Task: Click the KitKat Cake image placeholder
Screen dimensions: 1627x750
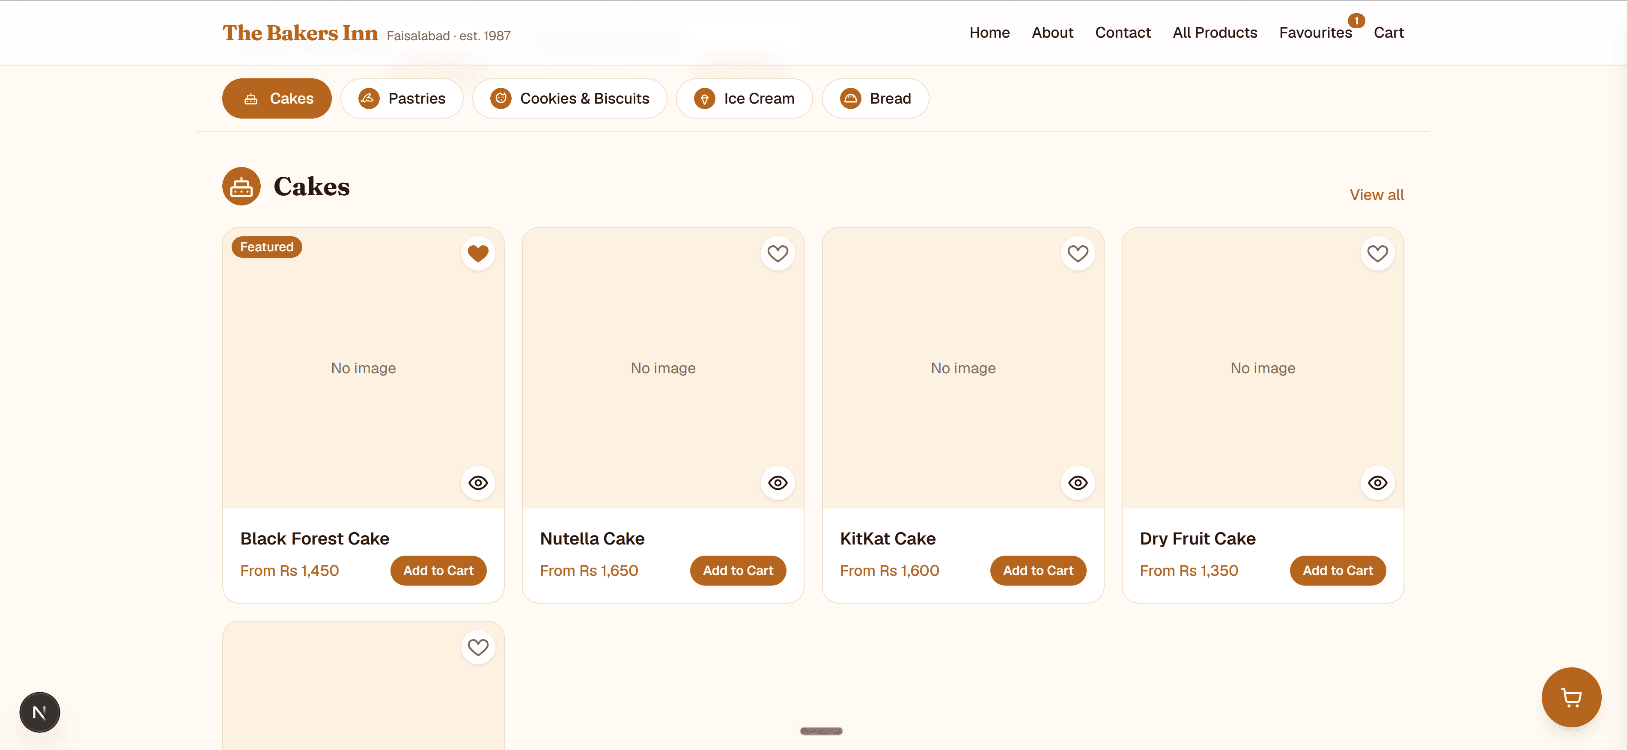Action: [962, 368]
